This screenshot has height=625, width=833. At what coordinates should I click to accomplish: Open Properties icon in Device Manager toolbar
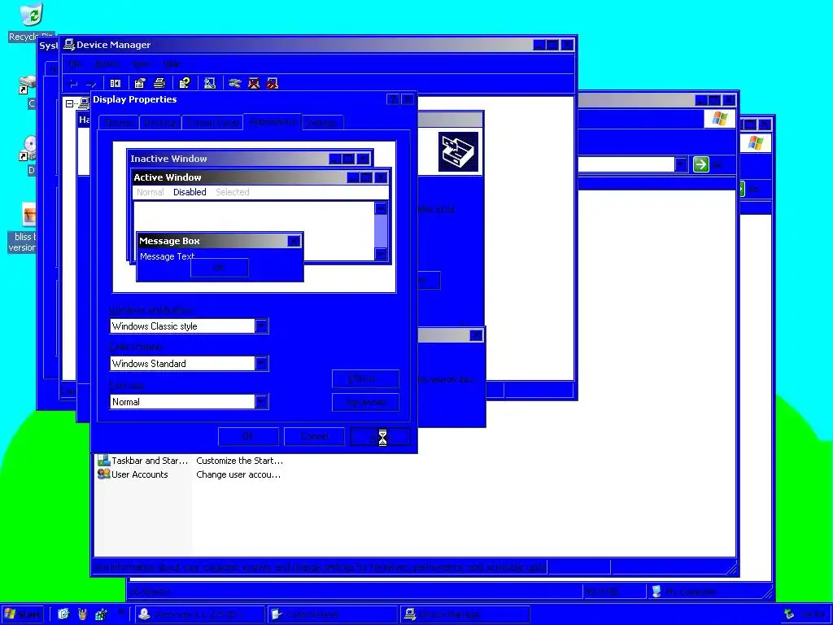[x=140, y=84]
